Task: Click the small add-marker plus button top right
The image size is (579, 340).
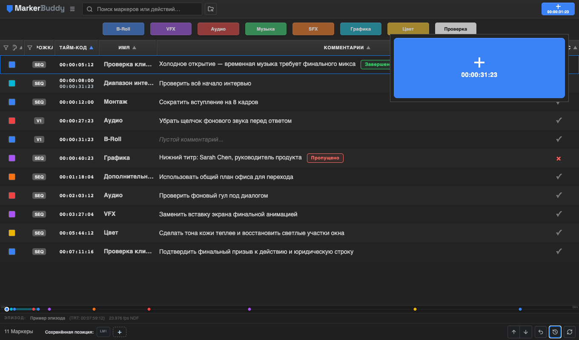Action: (558, 9)
